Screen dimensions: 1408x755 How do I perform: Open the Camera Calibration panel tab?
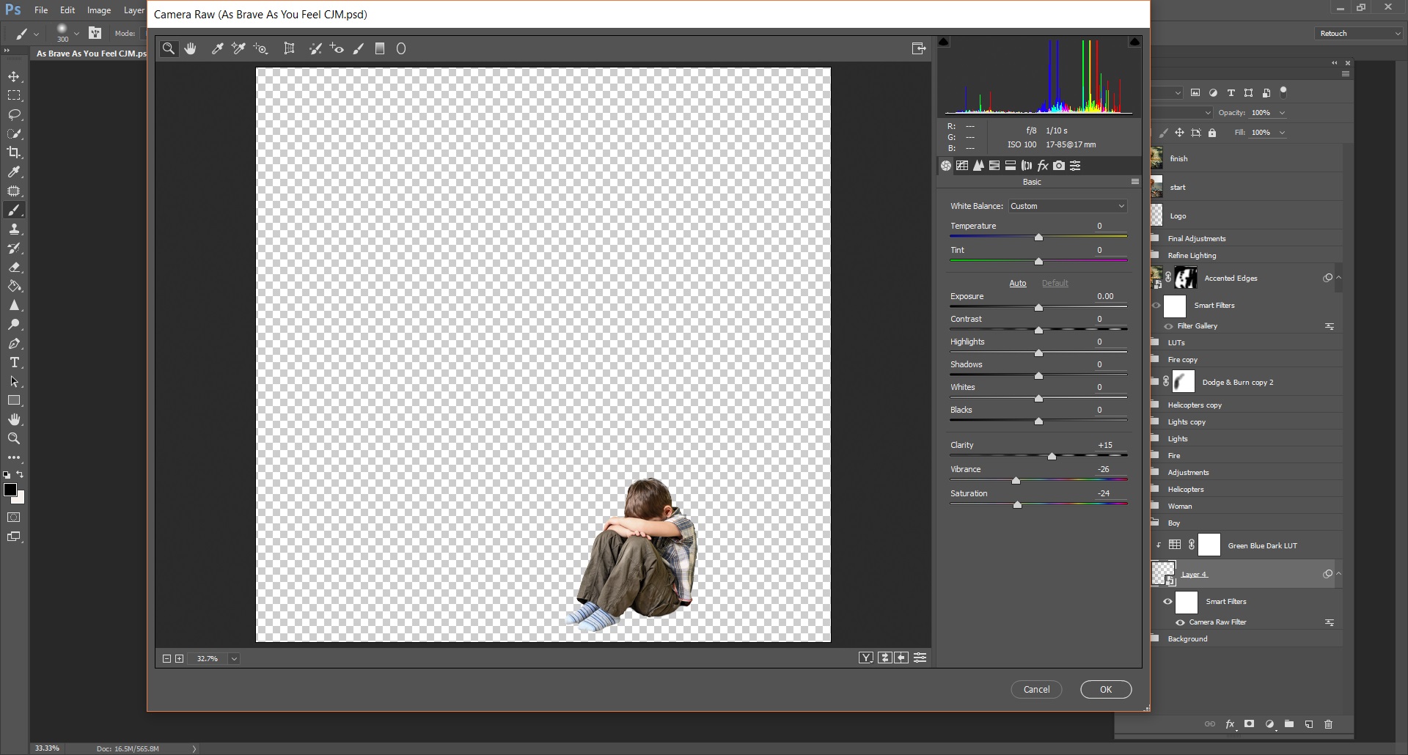point(1059,166)
